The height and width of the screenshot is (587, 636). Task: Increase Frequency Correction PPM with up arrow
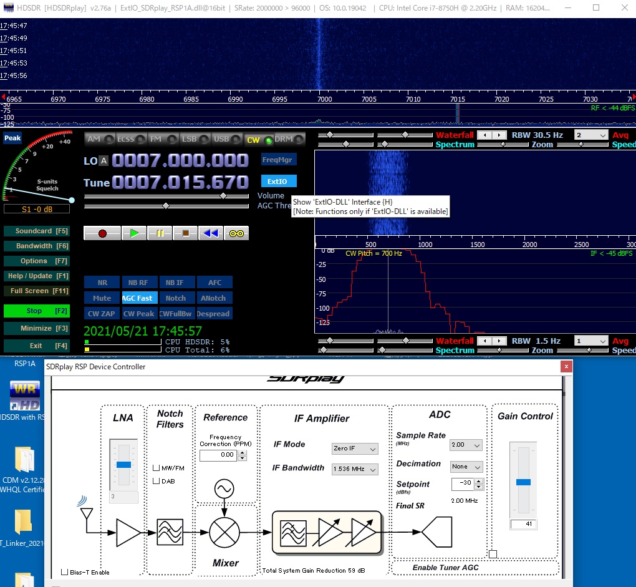[242, 452]
